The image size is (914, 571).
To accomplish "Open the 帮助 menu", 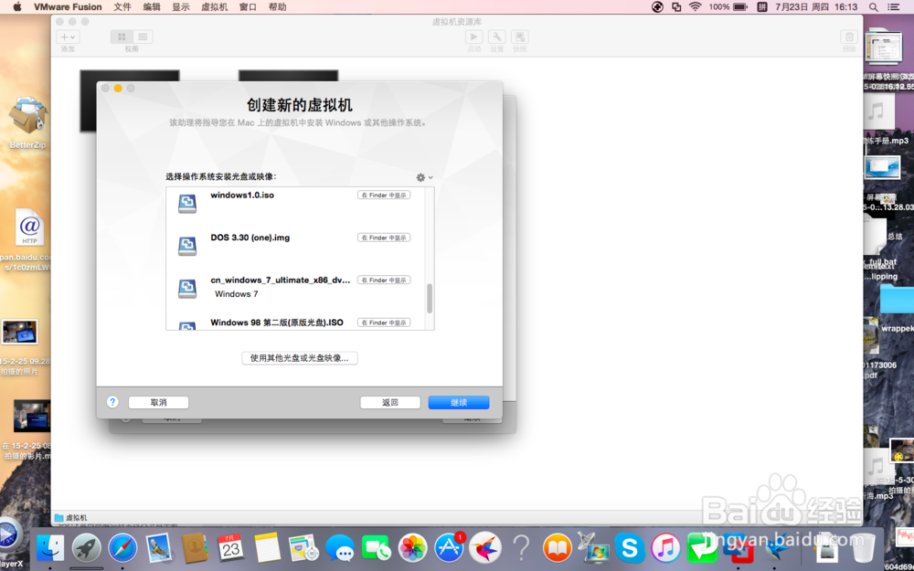I will point(278,7).
